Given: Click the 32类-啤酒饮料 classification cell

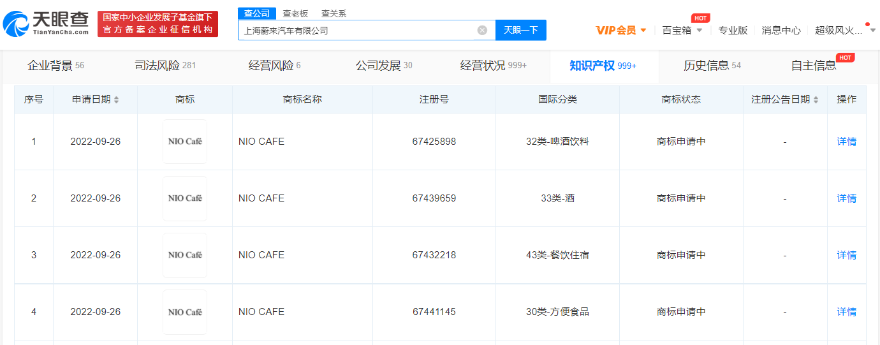Looking at the screenshot, I should tap(557, 142).
